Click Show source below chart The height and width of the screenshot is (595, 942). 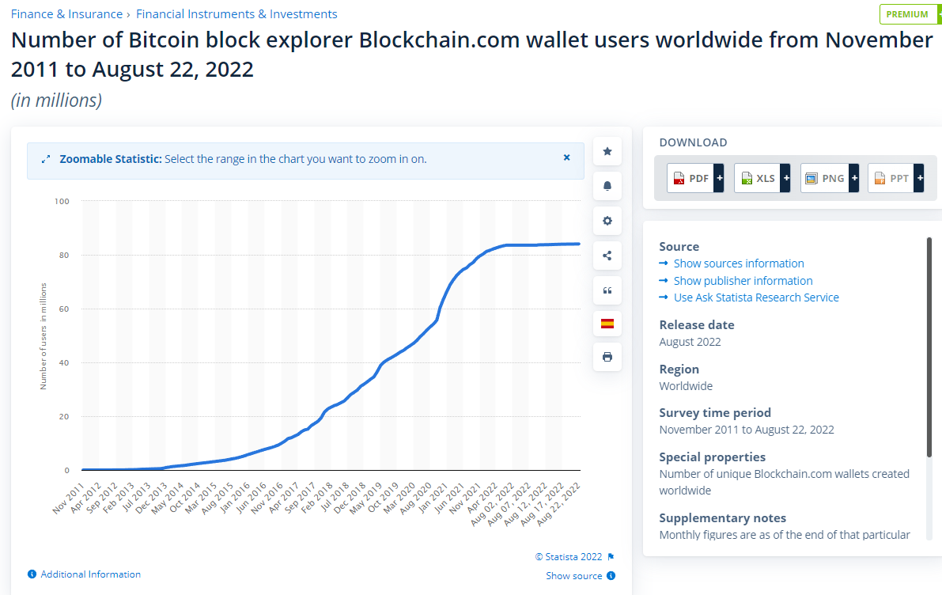pos(574,576)
